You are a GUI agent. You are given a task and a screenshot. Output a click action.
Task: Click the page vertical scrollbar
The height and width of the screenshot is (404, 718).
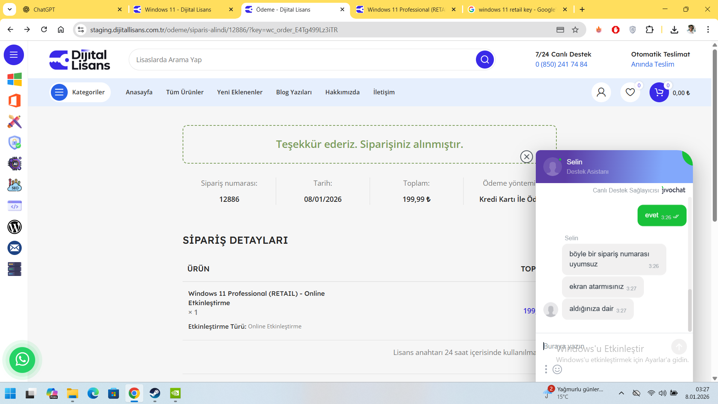tap(715, 135)
